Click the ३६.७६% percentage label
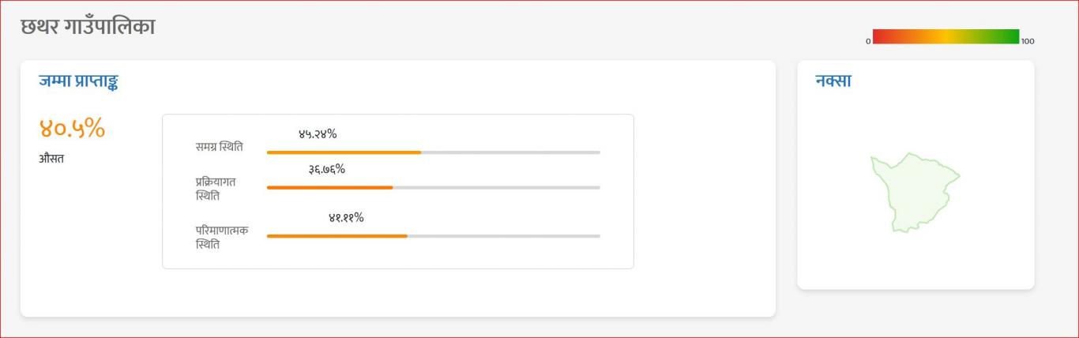1079x338 pixels. [326, 169]
